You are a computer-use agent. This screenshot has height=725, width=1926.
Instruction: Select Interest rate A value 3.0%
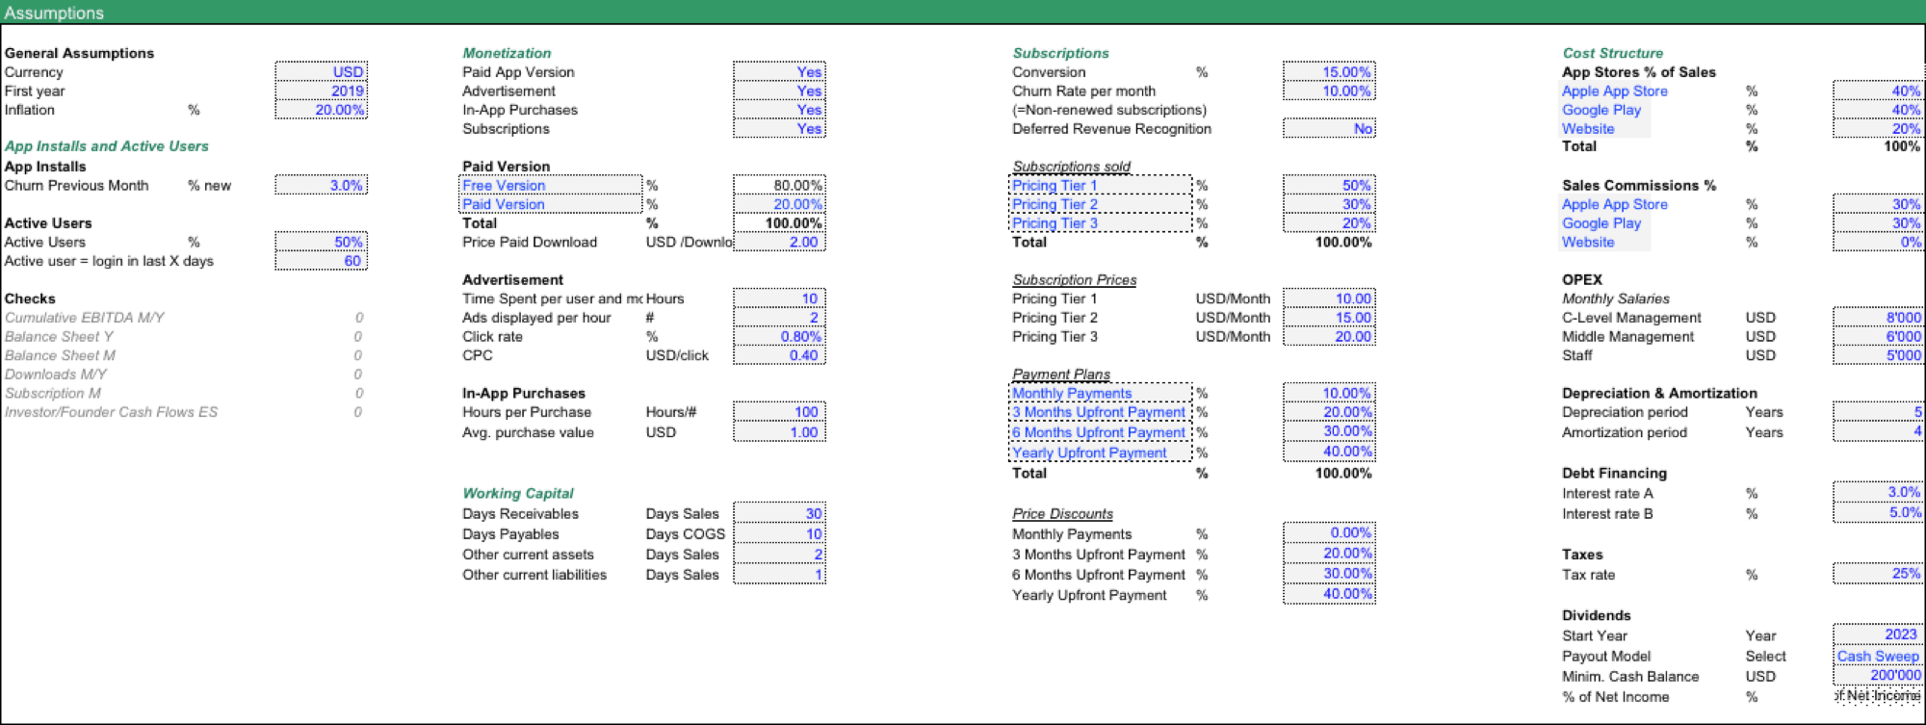point(1878,492)
